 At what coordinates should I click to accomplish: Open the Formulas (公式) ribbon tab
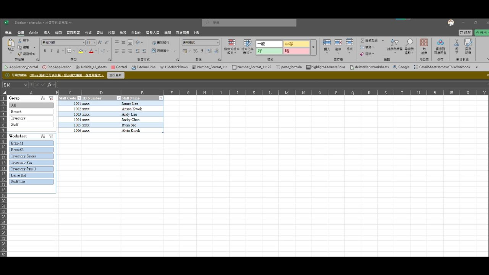(88, 33)
